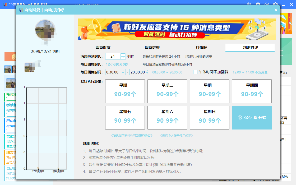Image resolution: width=296 pixels, height=185 pixels.
Task: Click the 好友黑名单 chart label
Action: tap(38, 171)
